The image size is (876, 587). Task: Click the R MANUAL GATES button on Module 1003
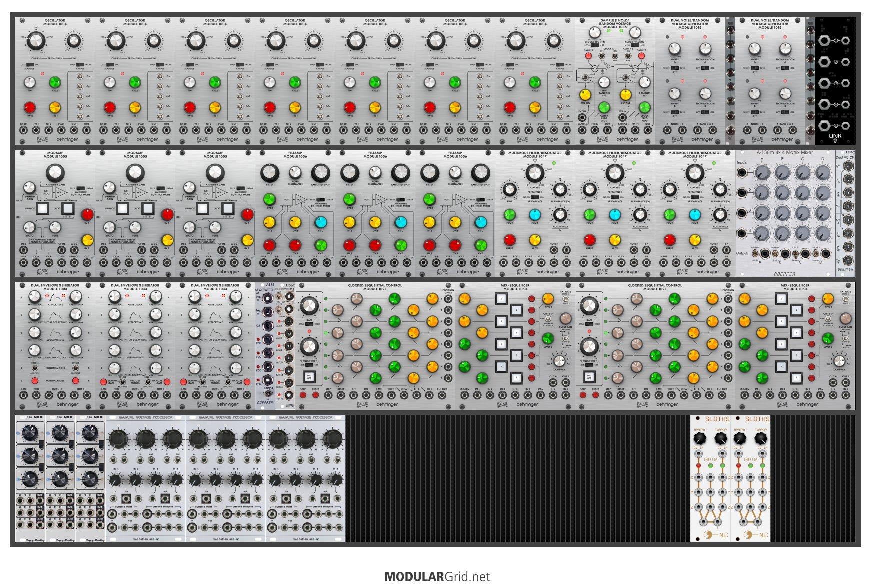coord(75,380)
